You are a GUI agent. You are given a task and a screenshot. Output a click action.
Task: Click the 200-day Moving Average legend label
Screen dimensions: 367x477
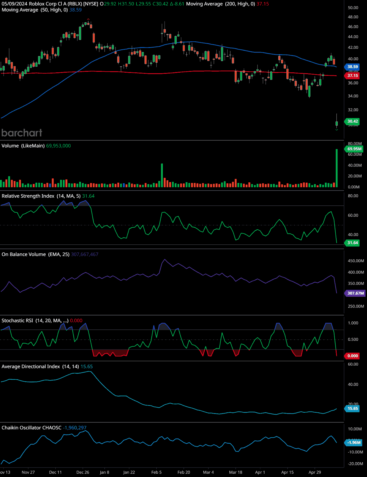pyautogui.click(x=220, y=4)
